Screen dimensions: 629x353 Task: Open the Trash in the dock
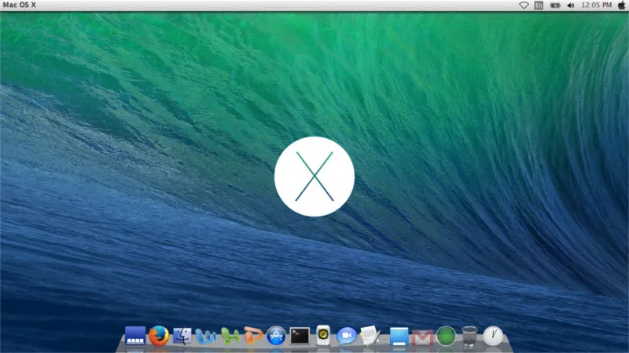tap(469, 336)
